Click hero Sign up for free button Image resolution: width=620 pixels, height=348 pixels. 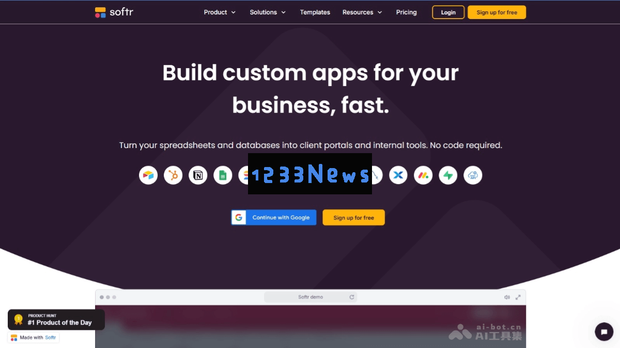(353, 218)
